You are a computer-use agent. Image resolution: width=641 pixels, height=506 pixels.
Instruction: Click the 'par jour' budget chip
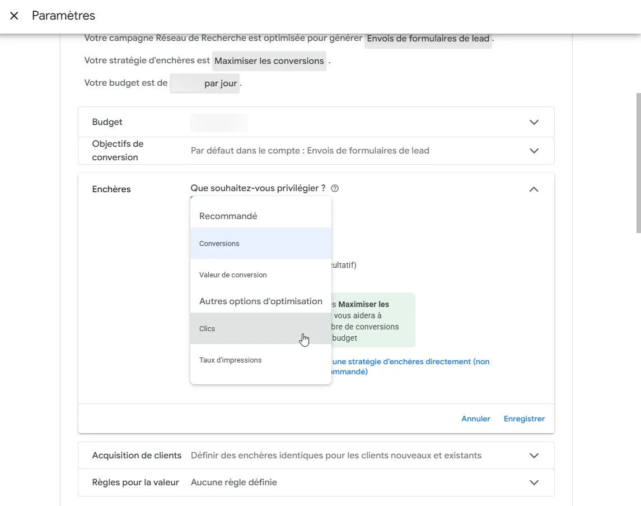pyautogui.click(x=204, y=83)
